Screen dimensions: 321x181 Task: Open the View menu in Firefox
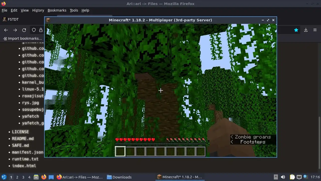click(25, 10)
